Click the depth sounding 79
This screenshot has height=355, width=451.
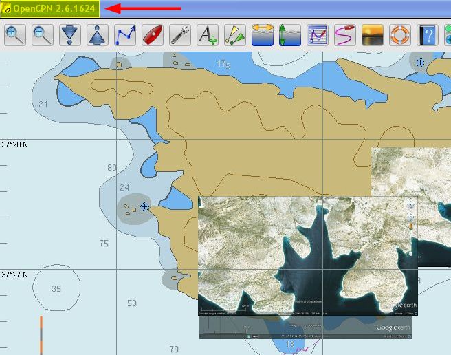click(174, 349)
